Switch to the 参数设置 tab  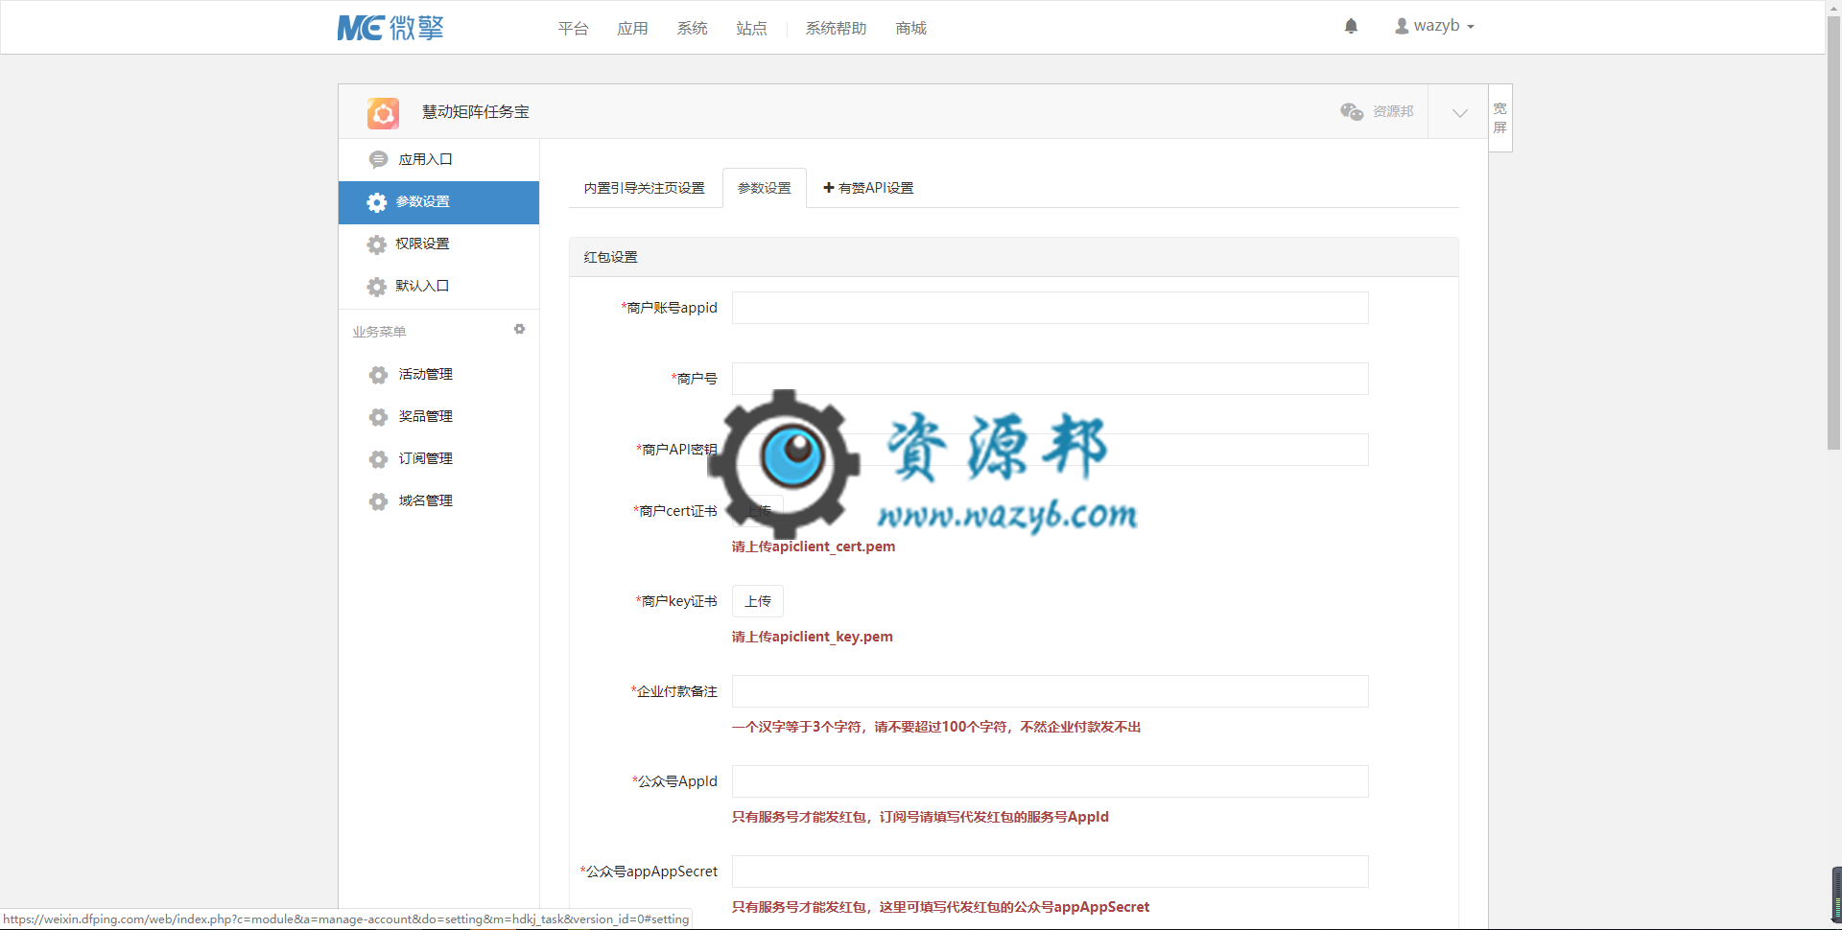[x=765, y=188]
